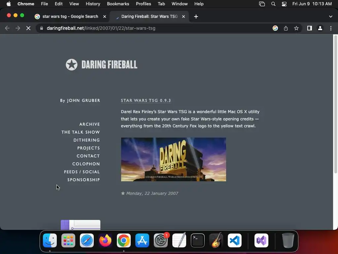Click the date and time in menu bar
Image resolution: width=338 pixels, height=254 pixels.
click(312, 4)
